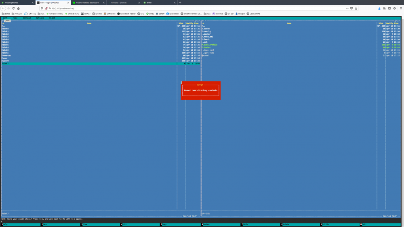
Task: Click the tracking protection shield icon
Action: tap(42, 8)
